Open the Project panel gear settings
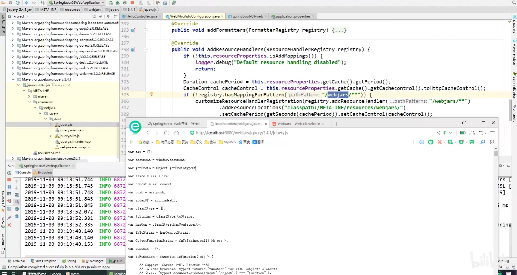 (x=109, y=16)
